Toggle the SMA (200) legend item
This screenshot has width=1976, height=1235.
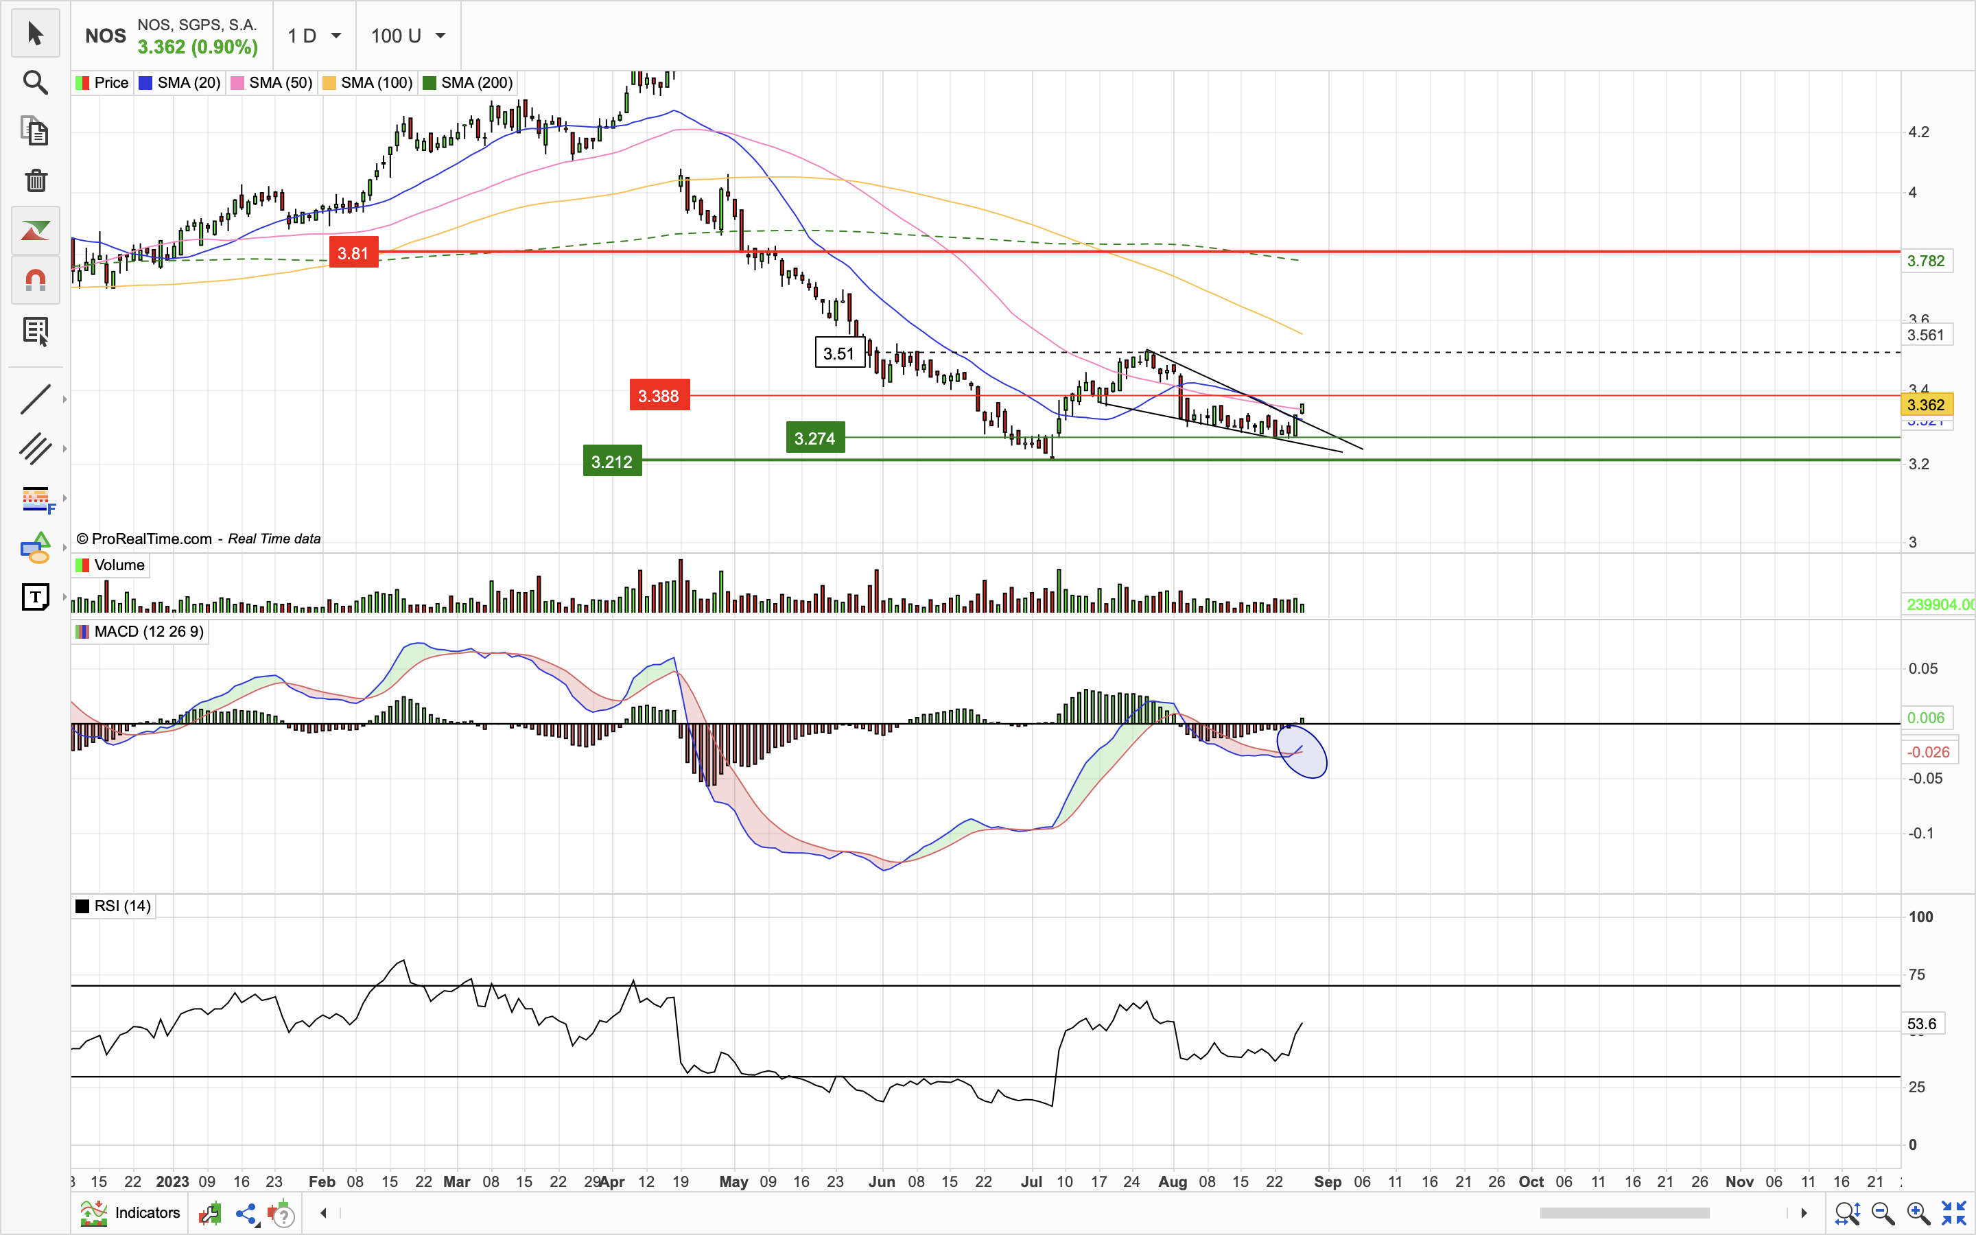tap(467, 82)
